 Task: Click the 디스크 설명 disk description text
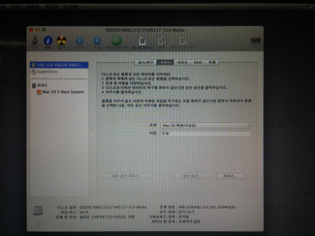(x=102, y=207)
